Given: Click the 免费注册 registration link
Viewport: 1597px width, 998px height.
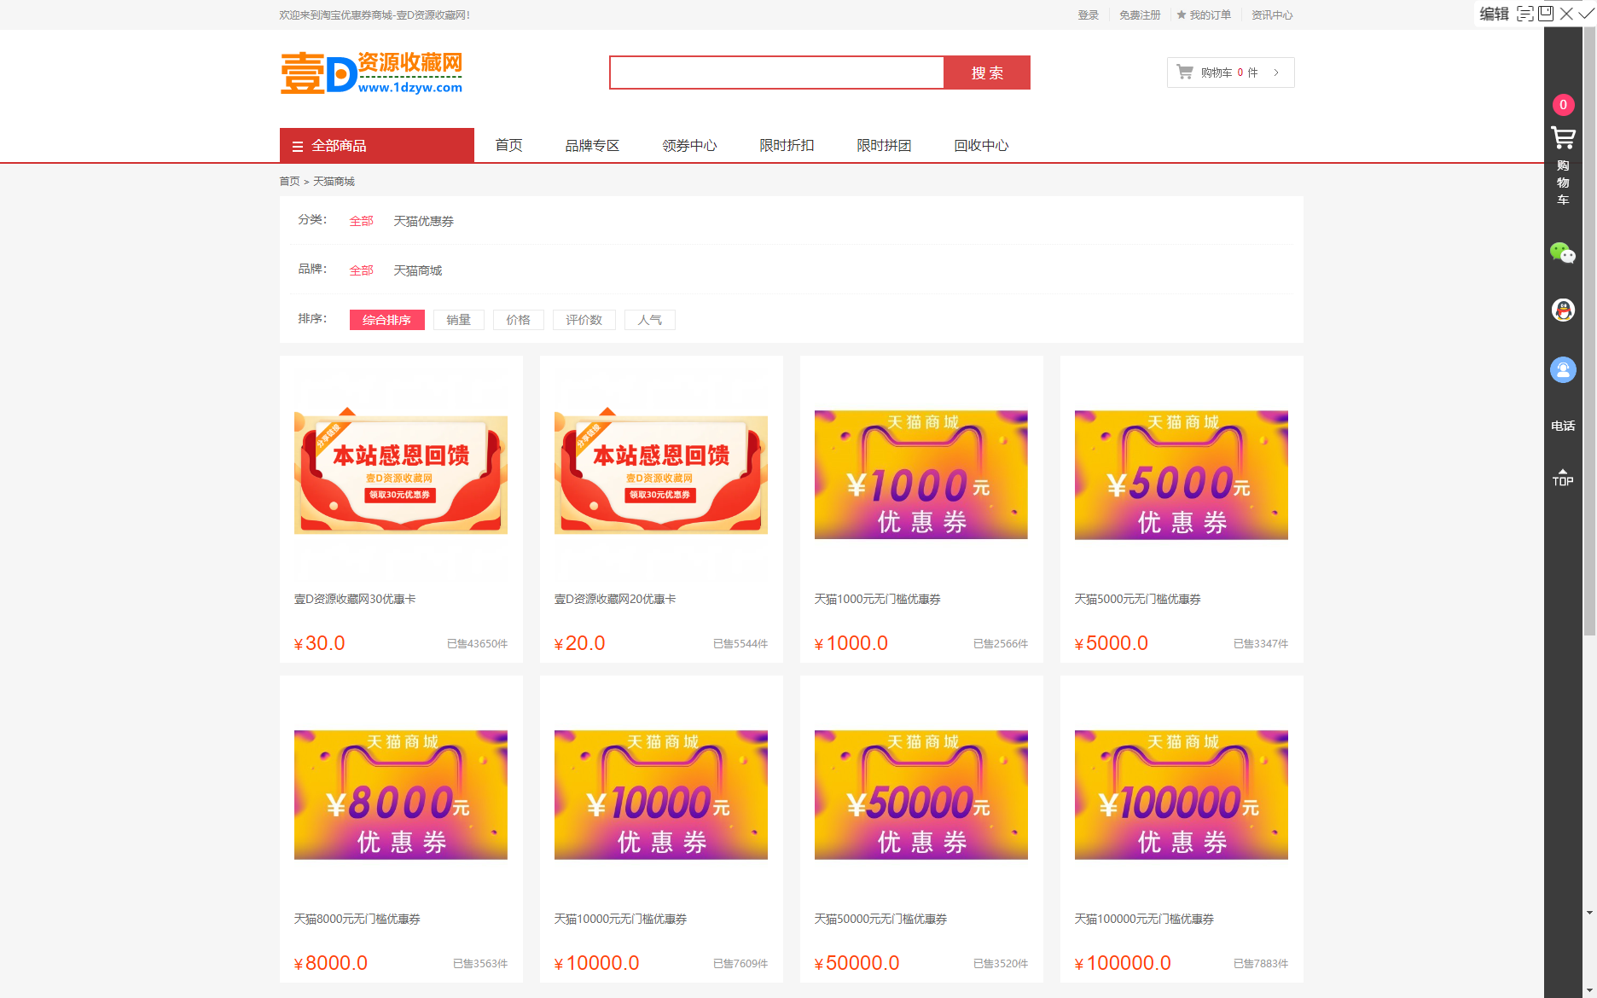Looking at the screenshot, I should click(x=1139, y=14).
